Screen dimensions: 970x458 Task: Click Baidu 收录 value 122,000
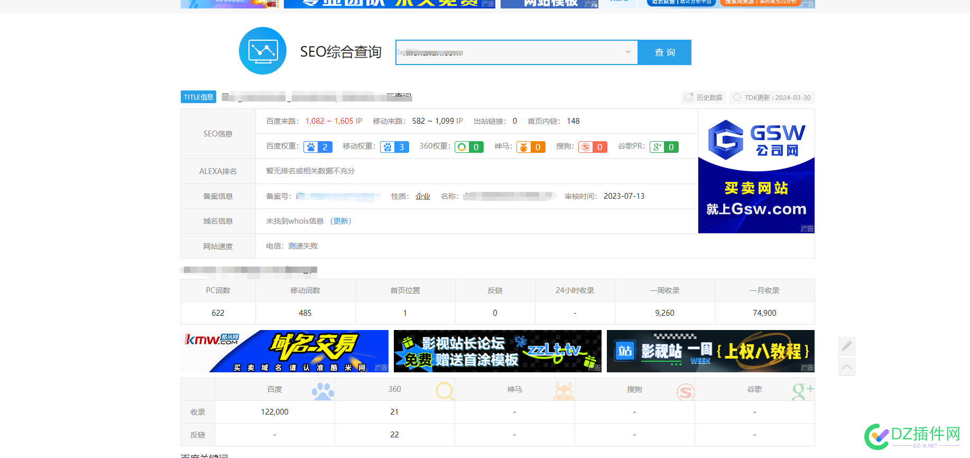[x=274, y=412]
